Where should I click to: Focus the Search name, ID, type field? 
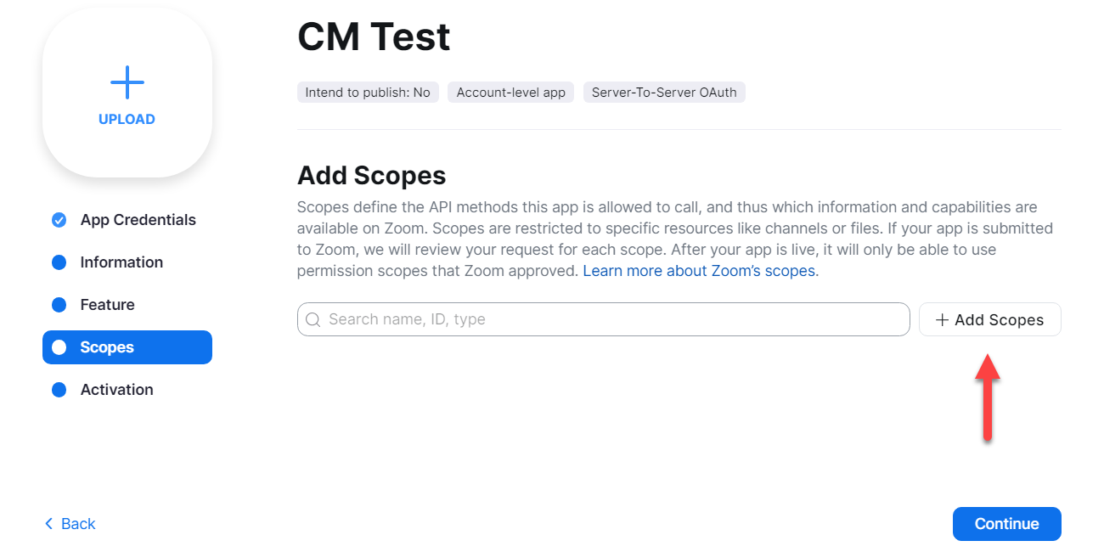point(604,319)
